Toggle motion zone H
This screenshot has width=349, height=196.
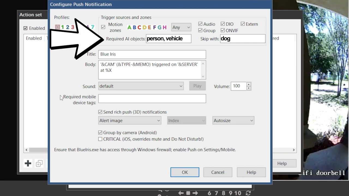tap(164, 27)
